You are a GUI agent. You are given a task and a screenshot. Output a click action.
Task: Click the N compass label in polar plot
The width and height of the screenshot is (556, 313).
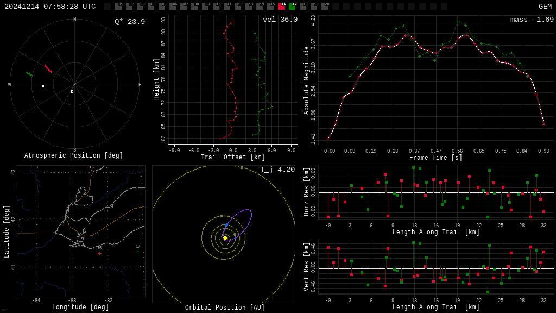point(74,20)
